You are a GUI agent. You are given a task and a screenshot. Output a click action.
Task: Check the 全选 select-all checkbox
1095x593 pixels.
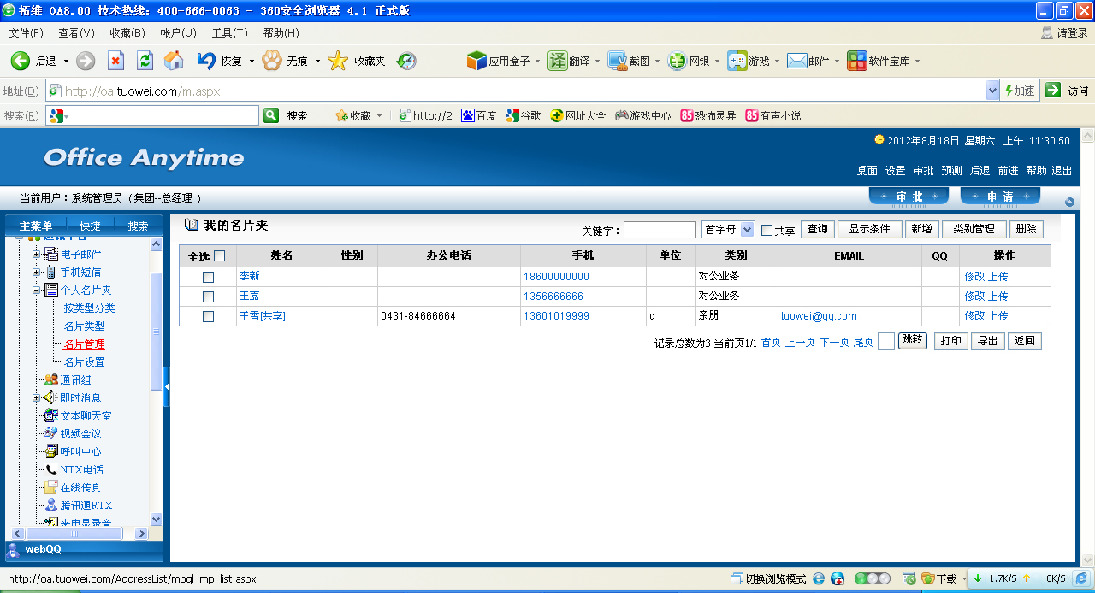[x=219, y=255]
